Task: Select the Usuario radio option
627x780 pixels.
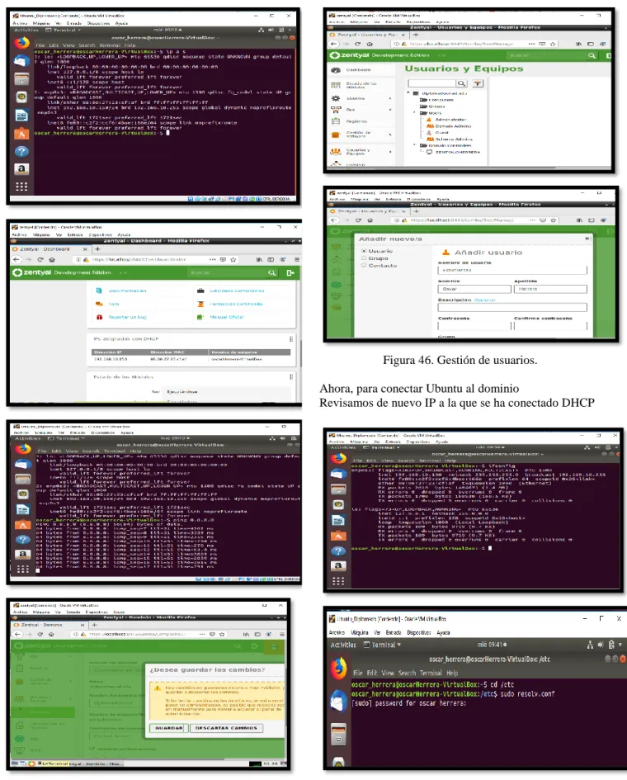Action: pyautogui.click(x=364, y=251)
